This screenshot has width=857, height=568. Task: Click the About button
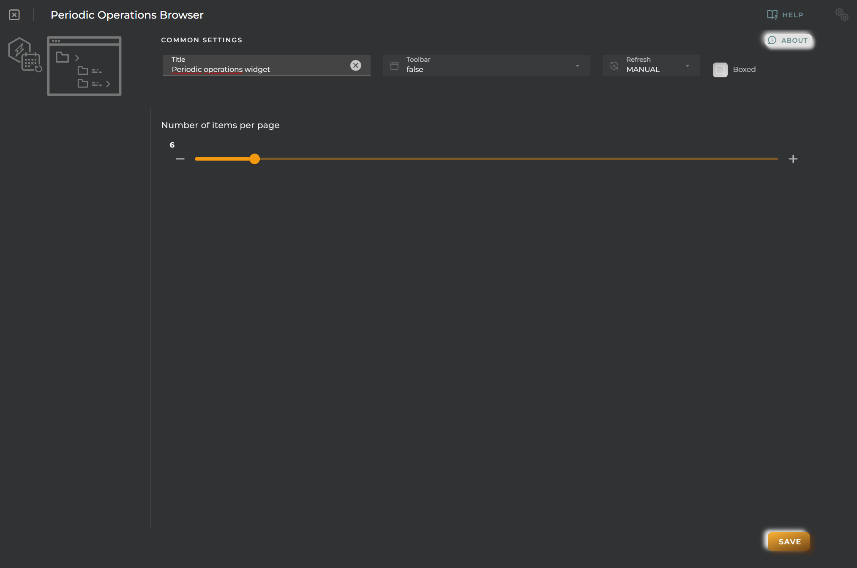pos(788,40)
